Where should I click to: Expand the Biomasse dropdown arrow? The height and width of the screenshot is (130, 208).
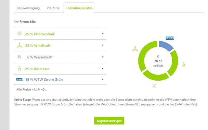pos(102,69)
